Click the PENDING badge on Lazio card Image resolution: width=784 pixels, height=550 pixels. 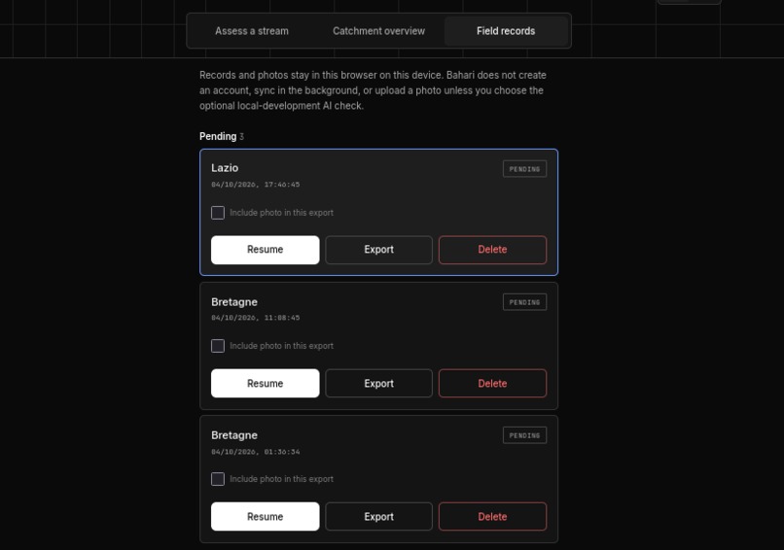[524, 169]
